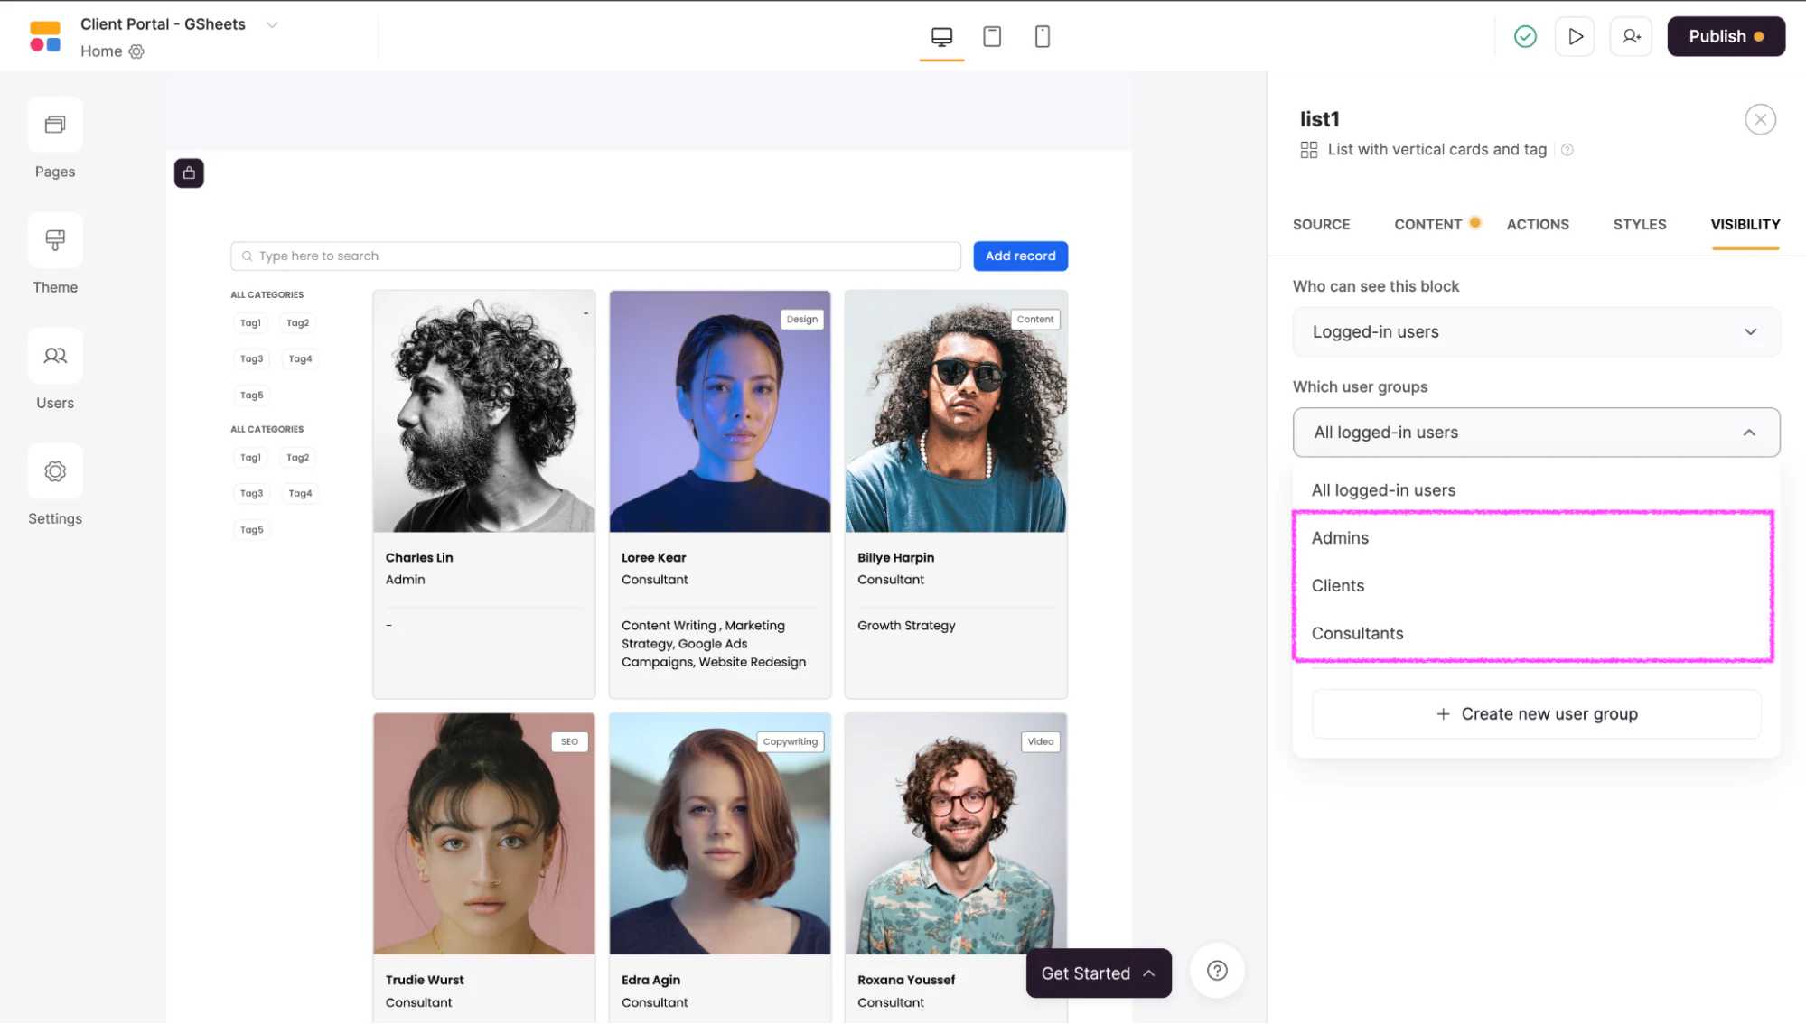The image size is (1806, 1024).
Task: Switch to the SOURCE tab
Action: pos(1321,224)
